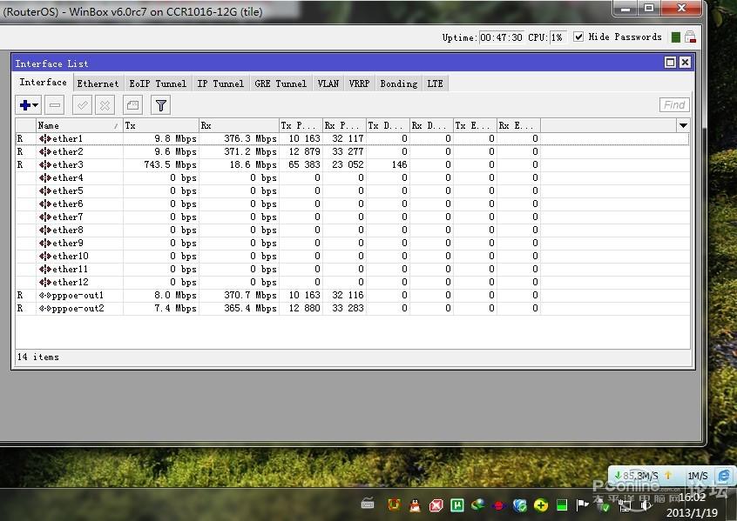Screen dimensions: 737x521
Task: Sort by the Rx column header
Action: 239,125
